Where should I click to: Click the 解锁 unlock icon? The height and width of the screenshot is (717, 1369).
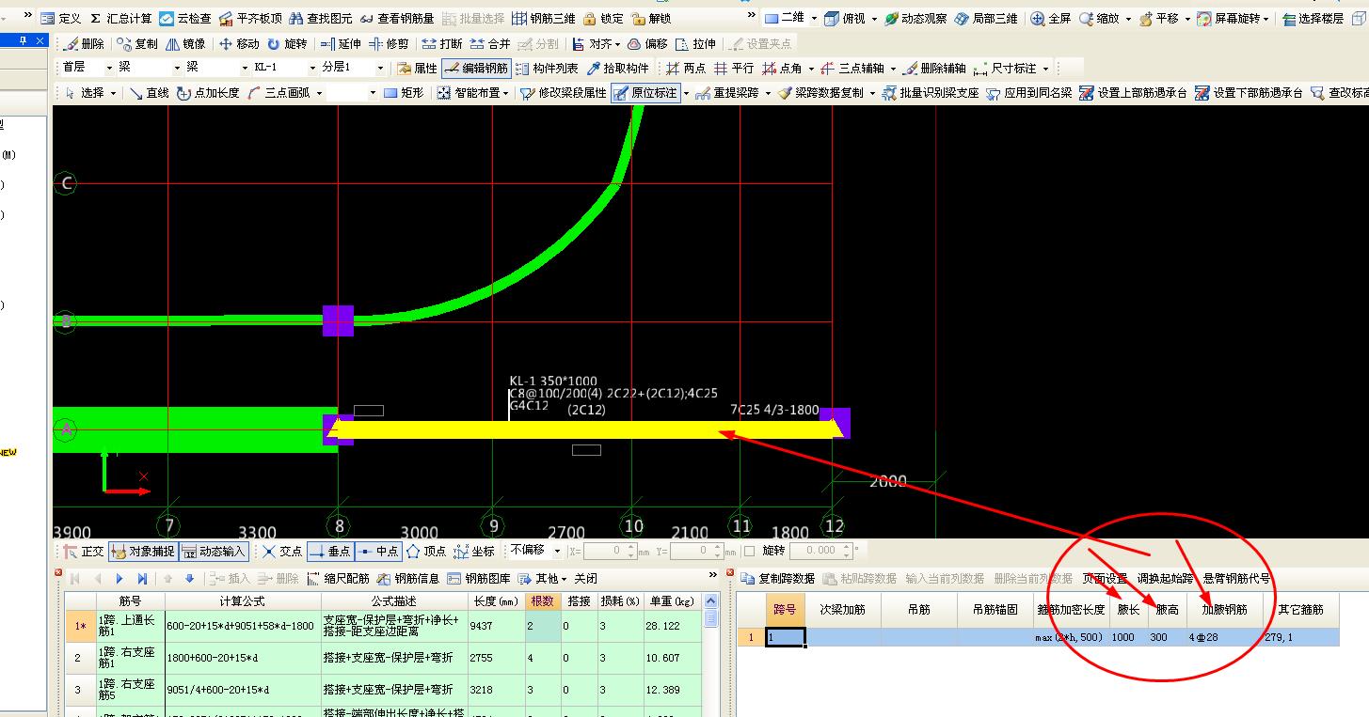coord(652,18)
